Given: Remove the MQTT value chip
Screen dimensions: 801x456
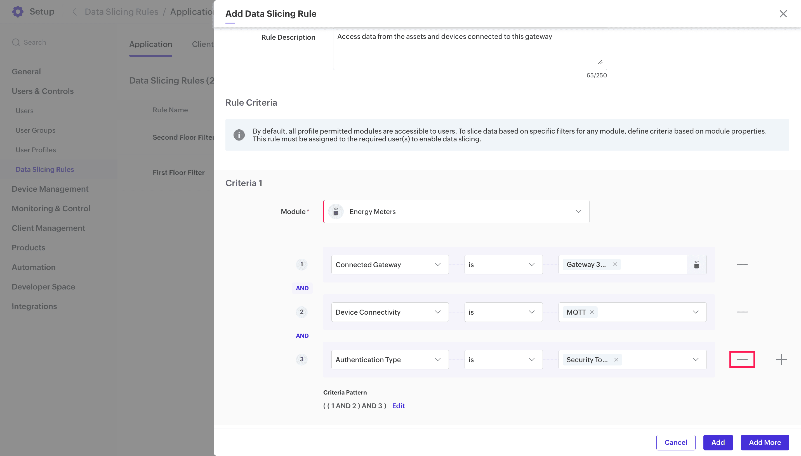Looking at the screenshot, I should click(x=592, y=312).
